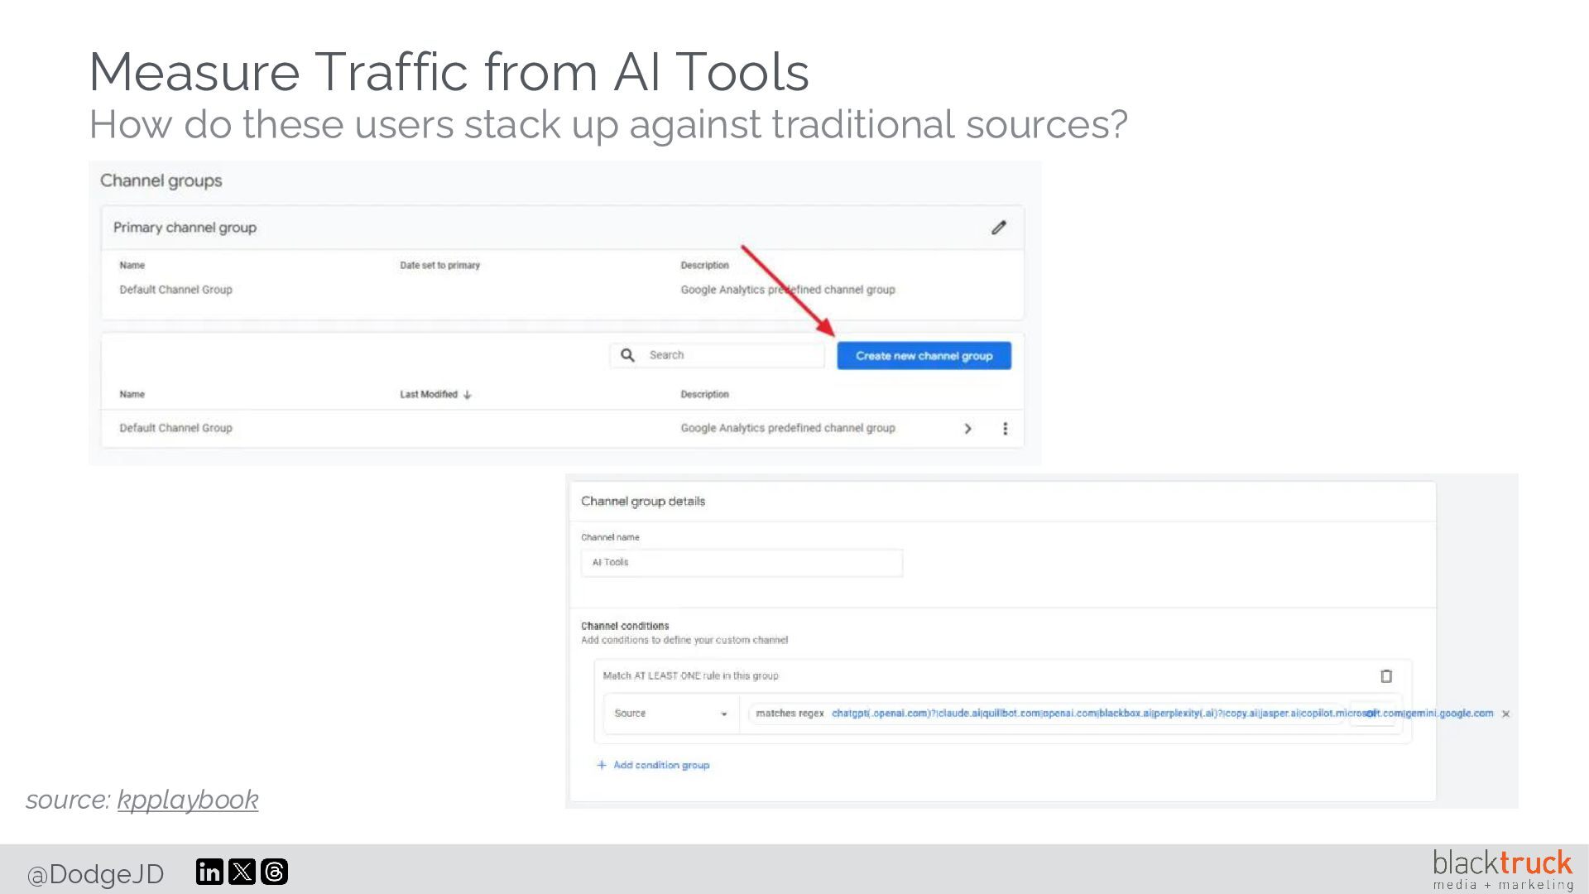The width and height of the screenshot is (1589, 894).
Task: Remove regex condition with the X icon
Action: (1505, 714)
